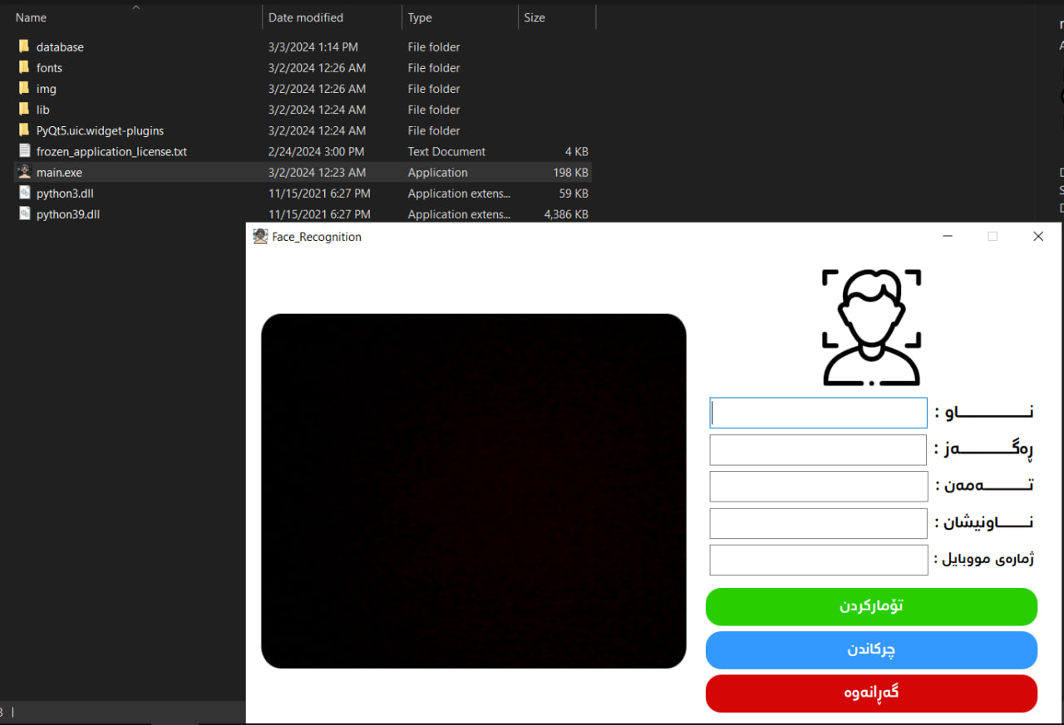Click the black camera preview area
This screenshot has height=725, width=1064.
[x=474, y=491]
